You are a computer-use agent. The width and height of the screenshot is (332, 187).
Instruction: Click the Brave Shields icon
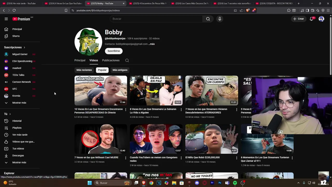pyautogui.click(x=247, y=10)
